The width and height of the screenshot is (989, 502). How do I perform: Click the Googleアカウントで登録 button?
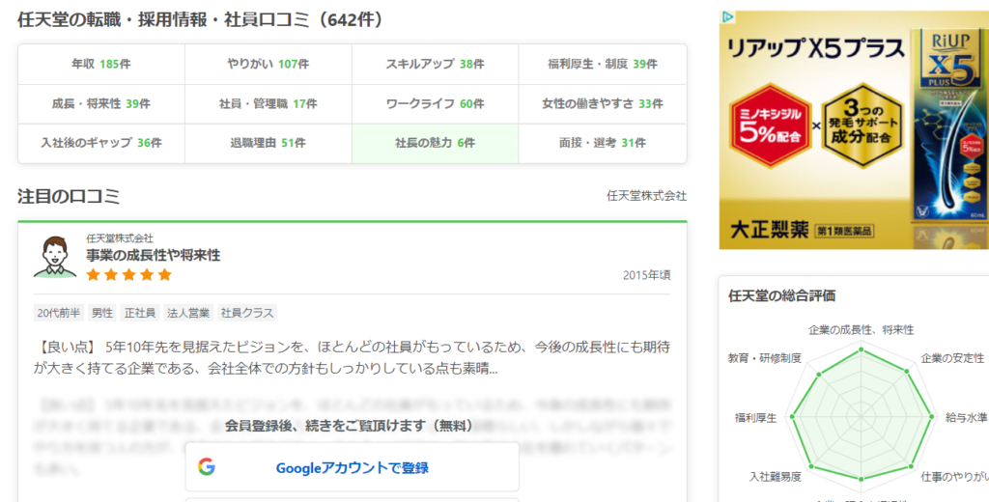click(352, 467)
